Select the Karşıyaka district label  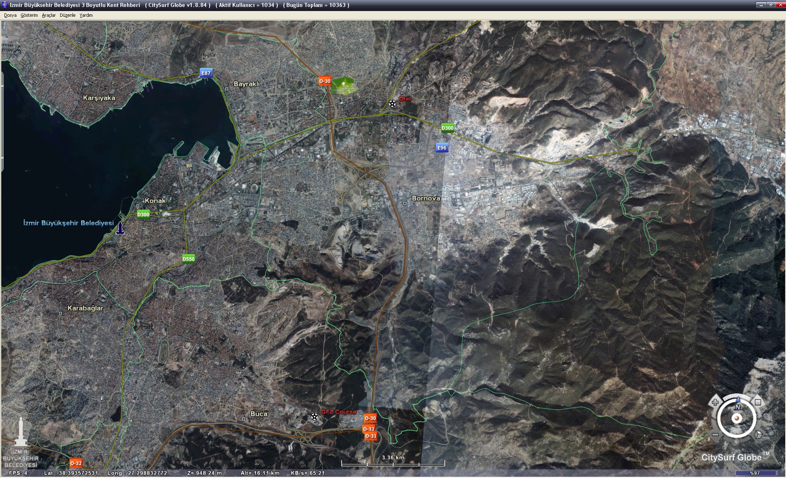[x=99, y=98]
